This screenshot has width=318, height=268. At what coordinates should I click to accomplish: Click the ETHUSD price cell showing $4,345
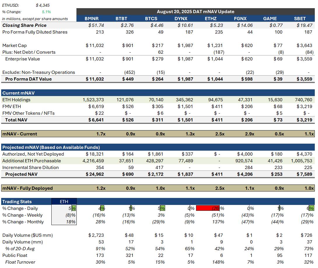(43, 5)
